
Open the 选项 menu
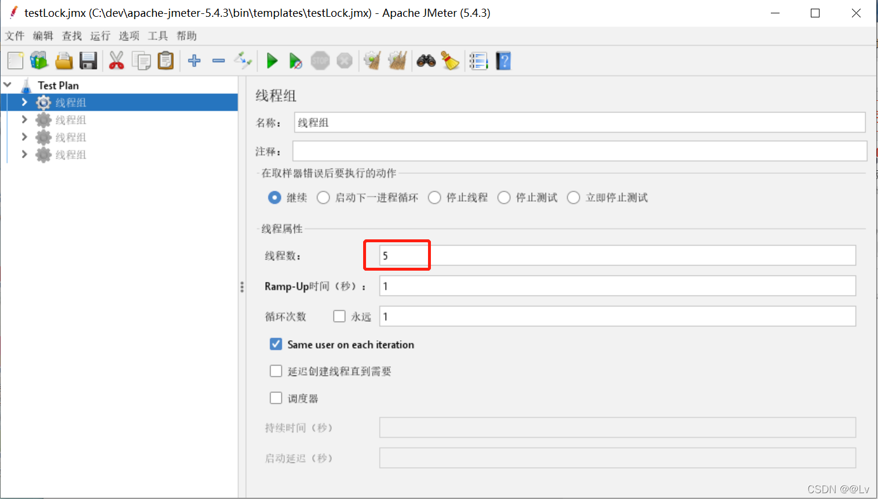pyautogui.click(x=129, y=36)
